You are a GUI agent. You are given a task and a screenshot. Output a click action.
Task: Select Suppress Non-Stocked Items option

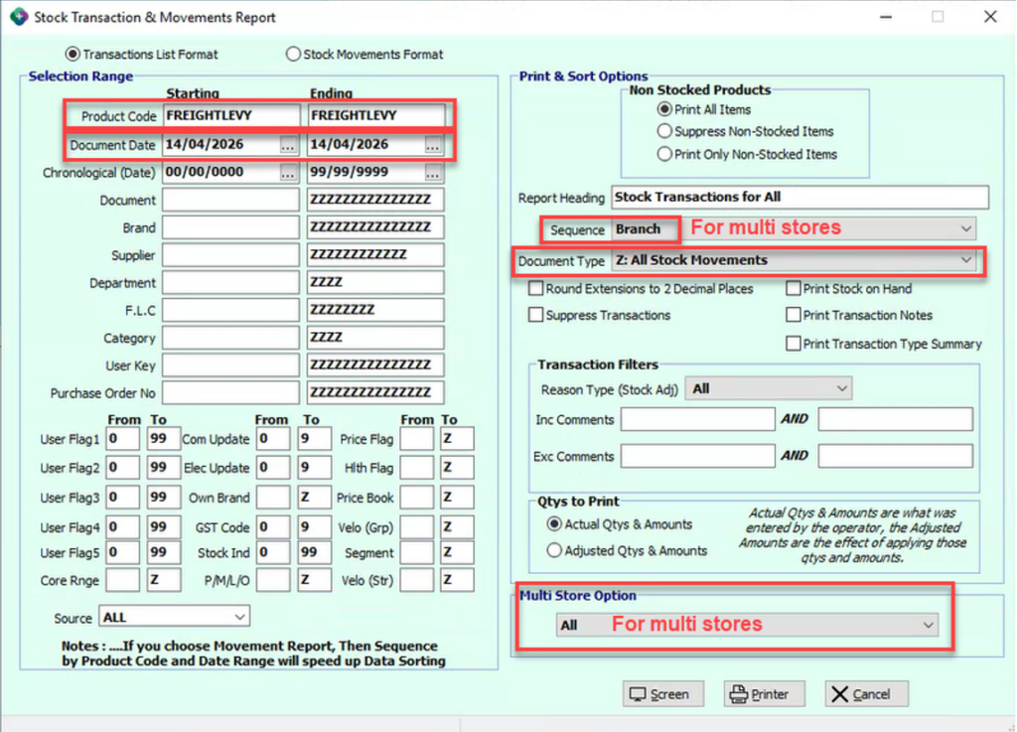(665, 131)
